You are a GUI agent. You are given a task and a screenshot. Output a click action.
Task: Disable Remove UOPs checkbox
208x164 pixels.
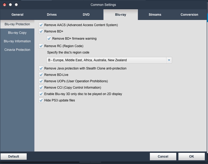coord(41,81)
